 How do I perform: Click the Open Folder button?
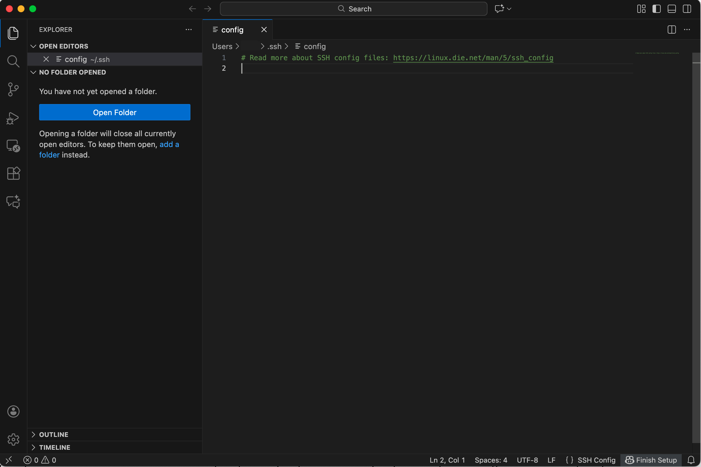(114, 112)
